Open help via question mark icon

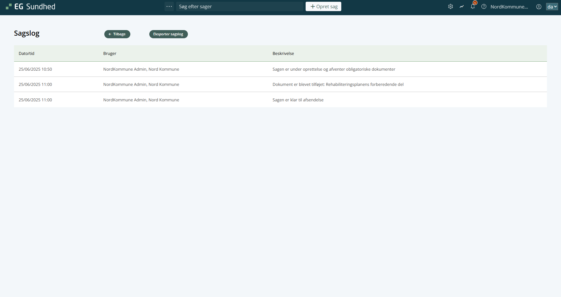(484, 6)
